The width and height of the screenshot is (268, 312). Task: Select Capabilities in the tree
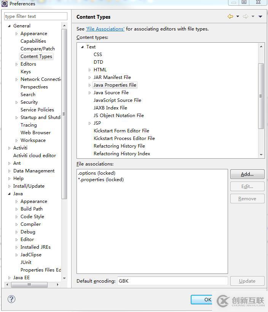(33, 41)
